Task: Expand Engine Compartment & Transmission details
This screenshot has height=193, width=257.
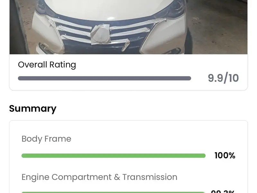Action: pyautogui.click(x=99, y=177)
